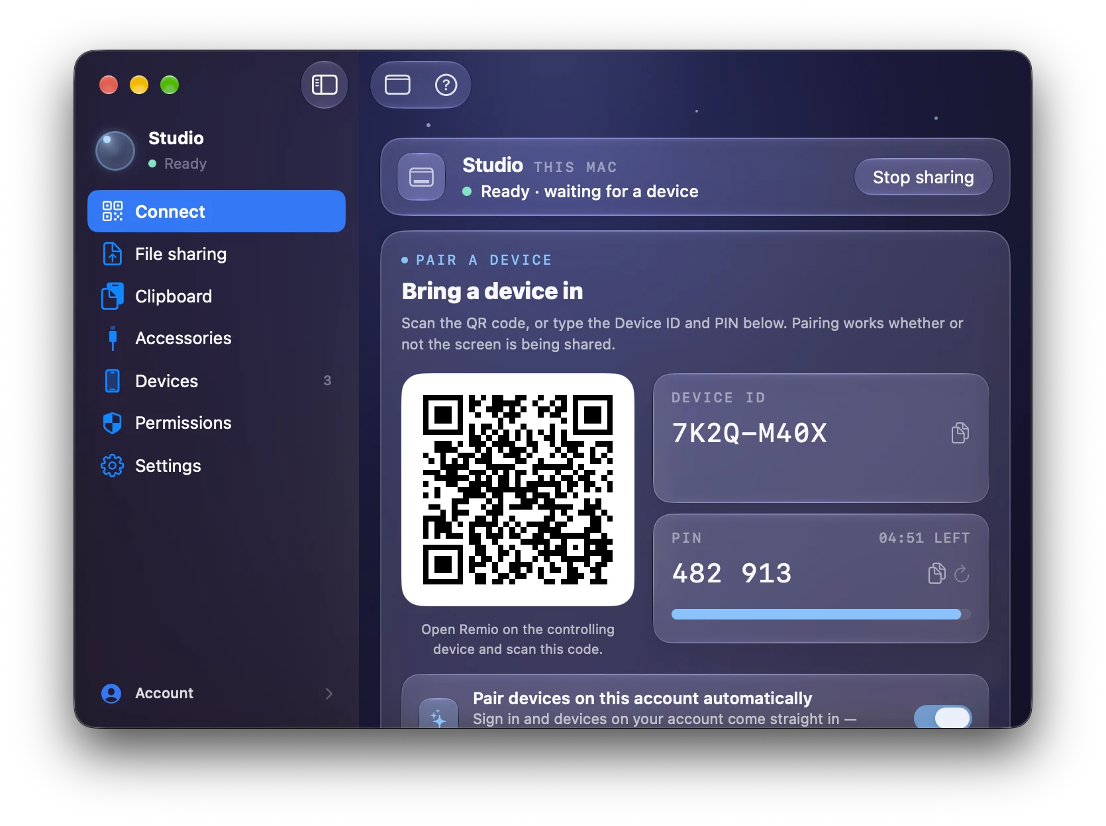Viewport: 1106px width, 826px height.
Task: Expand the Account row chevron
Action: [x=329, y=693]
